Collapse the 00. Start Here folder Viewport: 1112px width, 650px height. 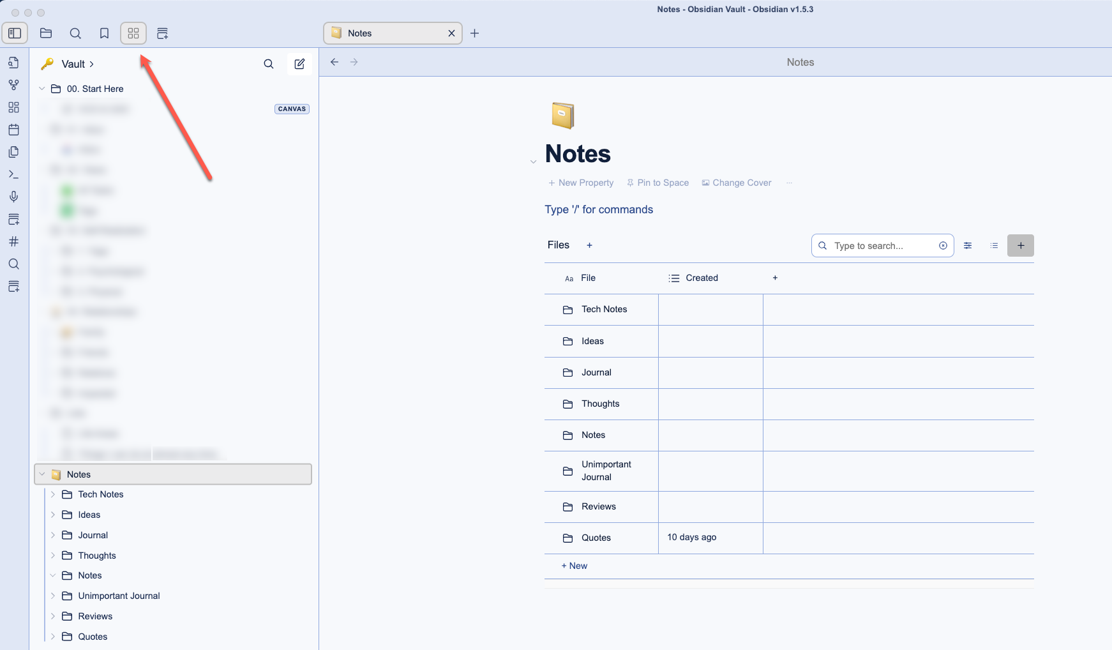click(42, 89)
